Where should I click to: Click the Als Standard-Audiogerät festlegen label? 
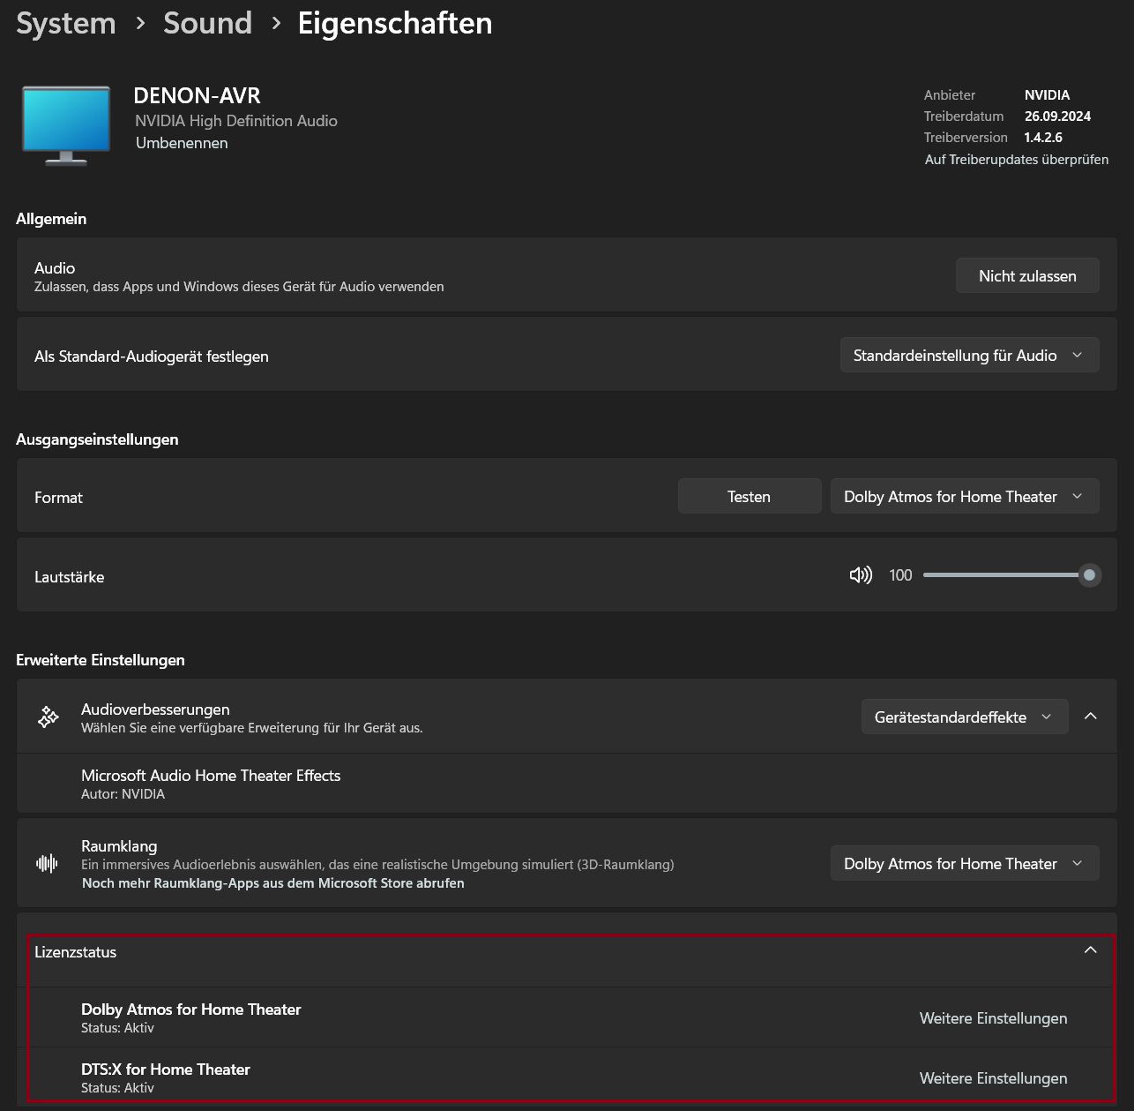152,357
